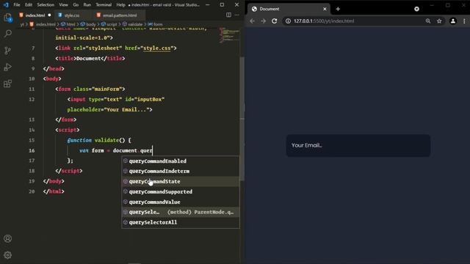Click the circular icon in browser title bar

click(416, 9)
